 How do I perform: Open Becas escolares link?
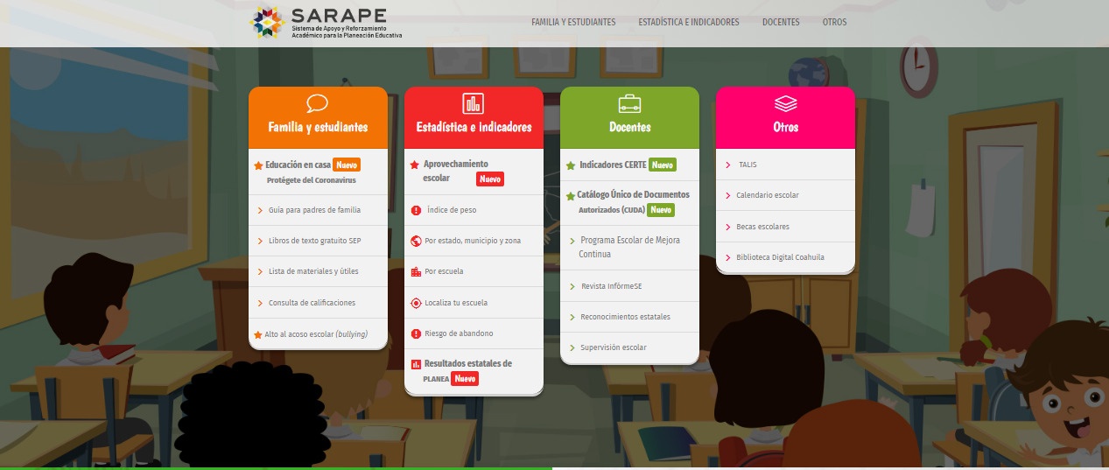pyautogui.click(x=762, y=227)
